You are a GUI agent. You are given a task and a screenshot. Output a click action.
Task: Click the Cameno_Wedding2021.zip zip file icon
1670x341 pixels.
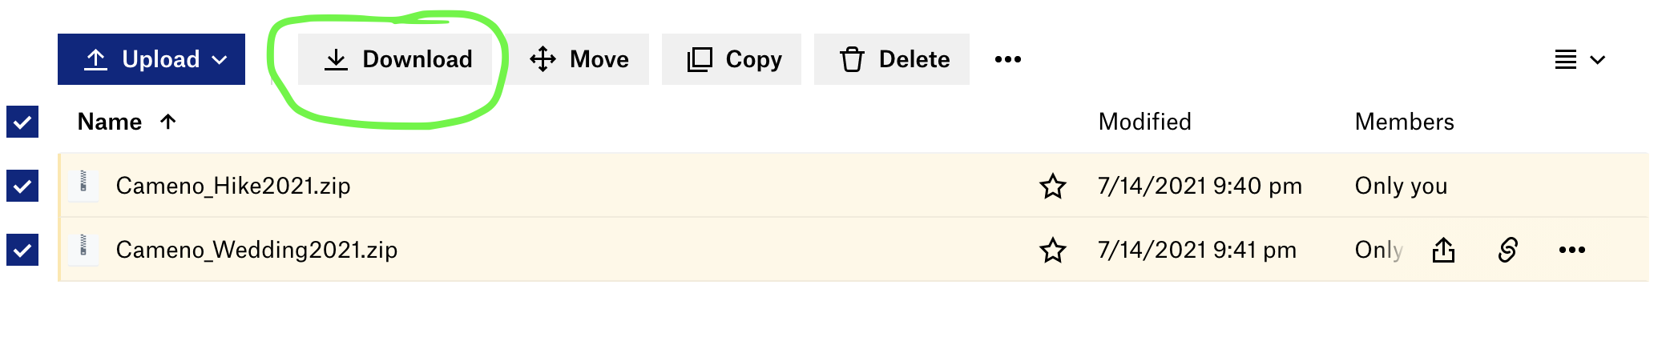click(x=83, y=249)
